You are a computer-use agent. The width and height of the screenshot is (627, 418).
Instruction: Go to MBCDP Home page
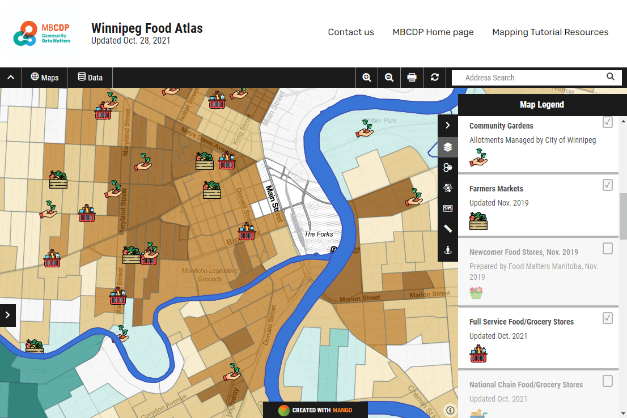point(433,32)
